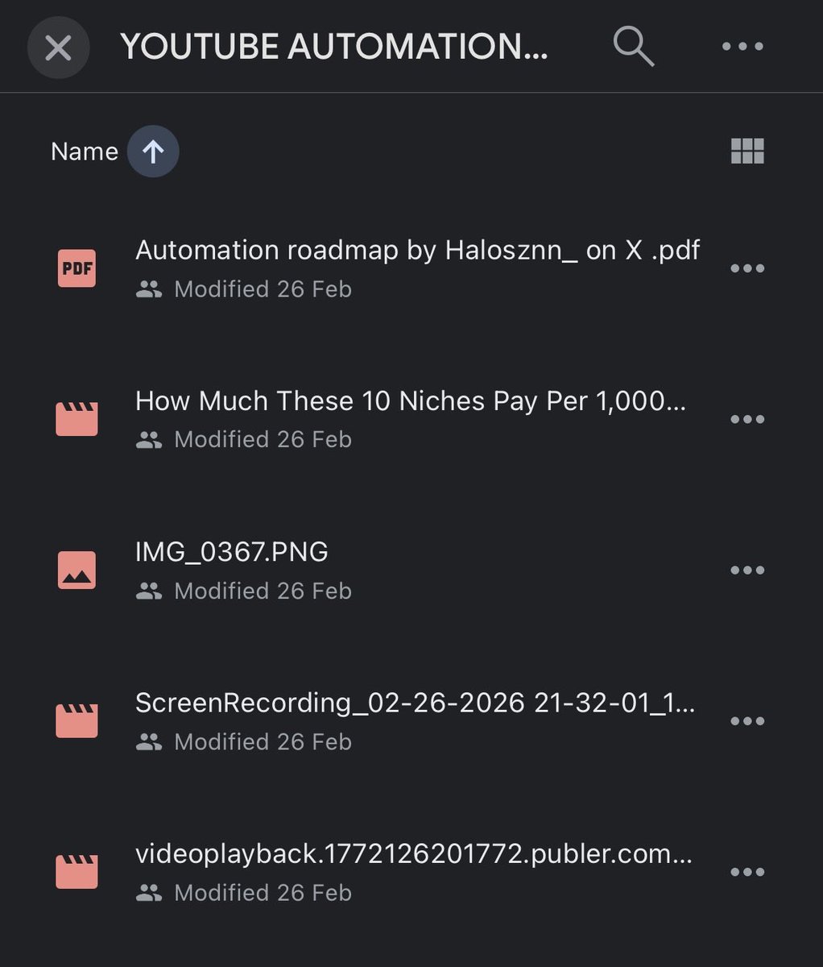
Task: Tap shared-people icon under IMG_0367.PNG
Action: coord(149,591)
